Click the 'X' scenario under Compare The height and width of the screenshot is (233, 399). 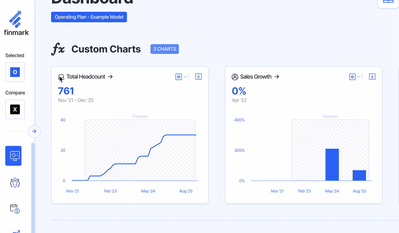click(x=15, y=109)
